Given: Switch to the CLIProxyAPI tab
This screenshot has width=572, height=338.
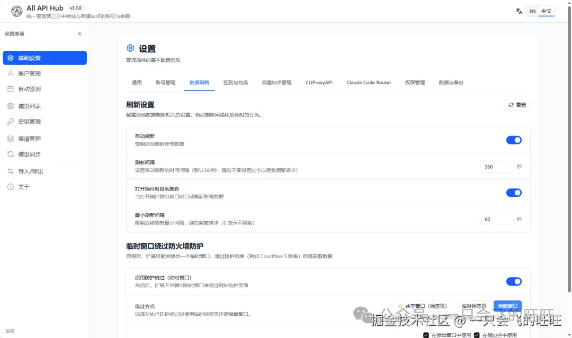Looking at the screenshot, I should (x=319, y=83).
